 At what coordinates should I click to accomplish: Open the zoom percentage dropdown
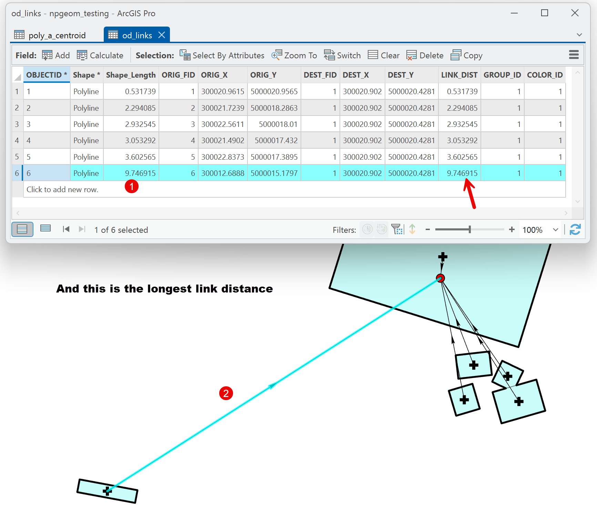tap(555, 229)
